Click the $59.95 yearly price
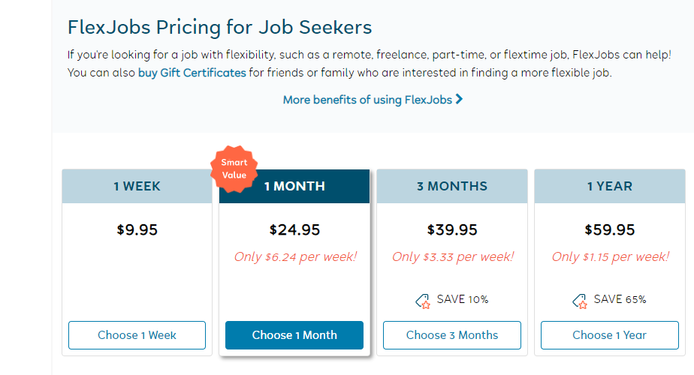Image resolution: width=694 pixels, height=375 pixels. (610, 230)
